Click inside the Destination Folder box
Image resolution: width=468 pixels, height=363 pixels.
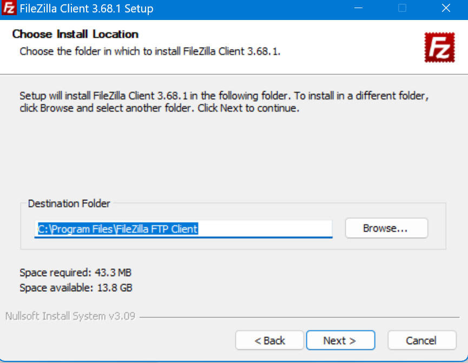(184, 229)
